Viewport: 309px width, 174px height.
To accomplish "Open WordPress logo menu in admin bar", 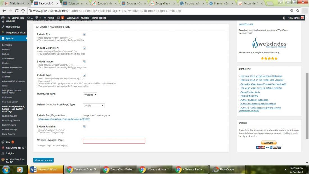I will click(3, 18).
